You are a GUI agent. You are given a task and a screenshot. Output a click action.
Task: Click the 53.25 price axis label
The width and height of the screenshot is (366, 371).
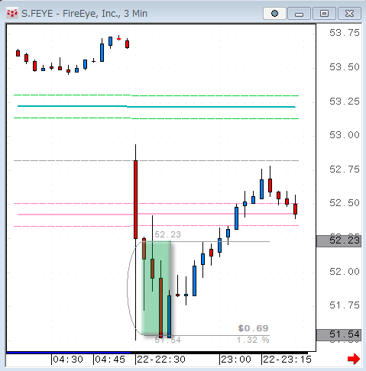point(345,102)
